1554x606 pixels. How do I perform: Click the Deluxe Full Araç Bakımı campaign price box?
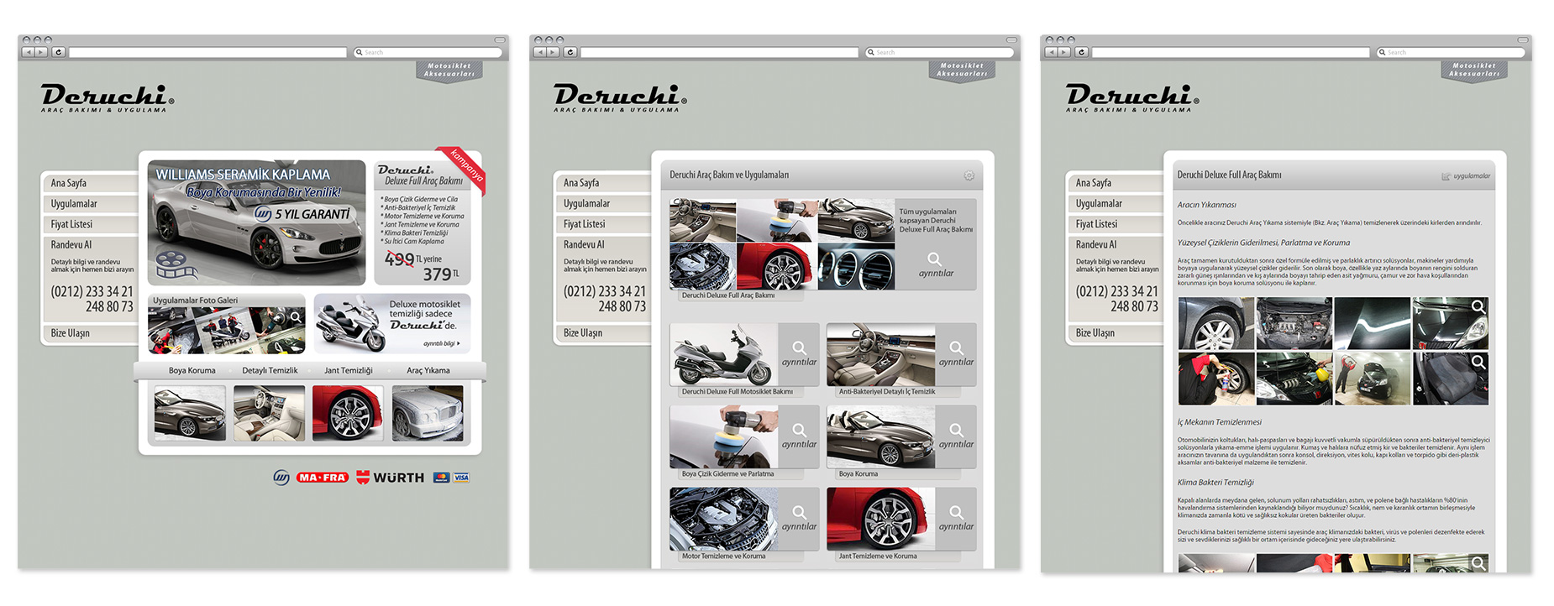(x=423, y=222)
